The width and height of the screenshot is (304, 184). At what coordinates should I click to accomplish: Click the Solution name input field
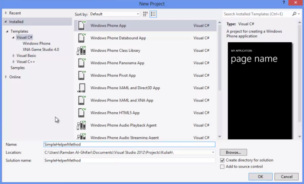point(129,160)
